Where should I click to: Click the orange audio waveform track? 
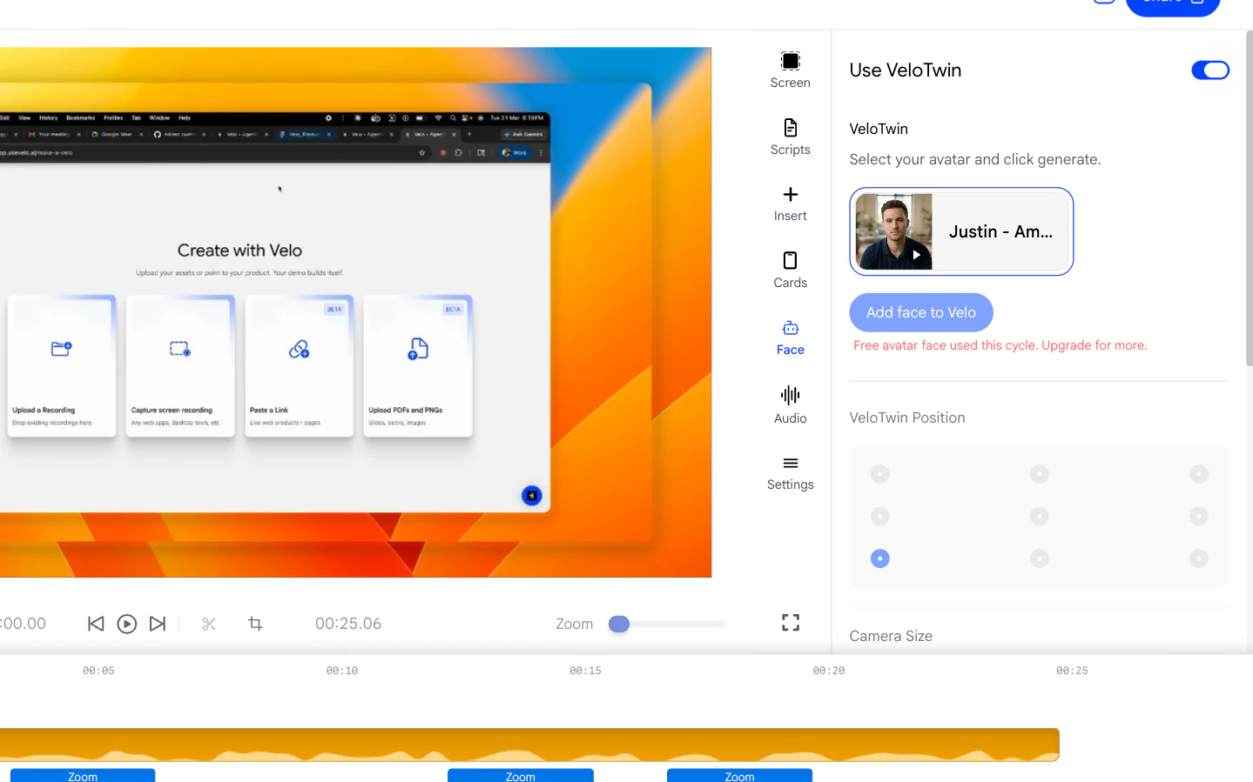click(x=529, y=745)
